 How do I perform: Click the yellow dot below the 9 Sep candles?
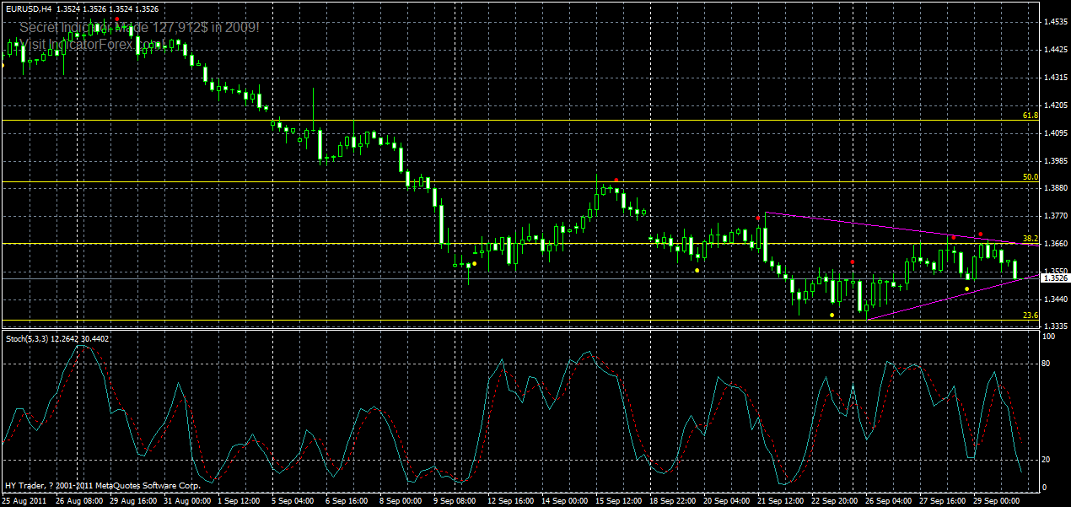click(474, 263)
